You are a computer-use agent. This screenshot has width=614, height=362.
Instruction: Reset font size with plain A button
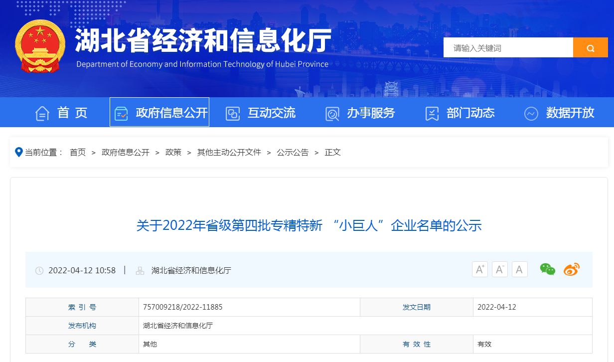pos(519,270)
